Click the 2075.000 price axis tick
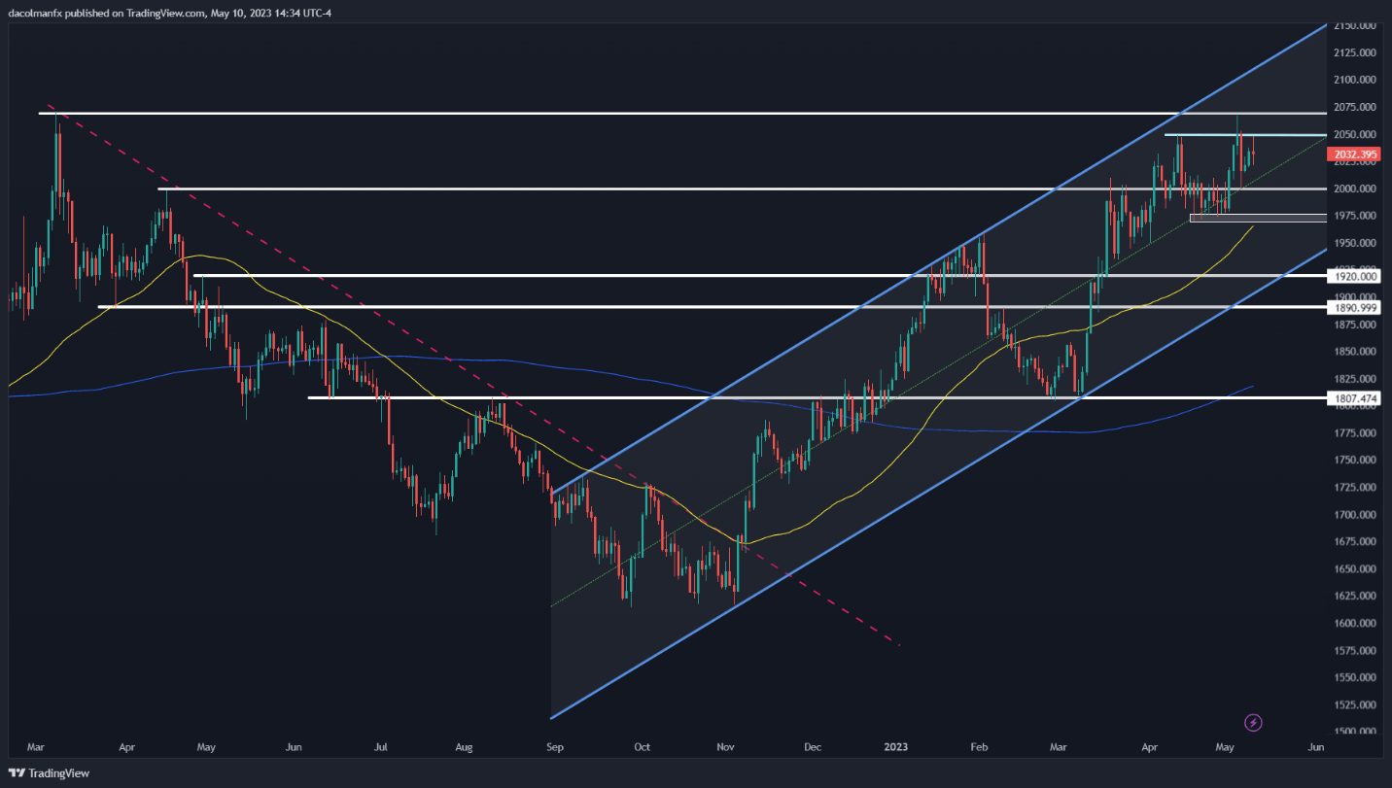 pyautogui.click(x=1357, y=107)
